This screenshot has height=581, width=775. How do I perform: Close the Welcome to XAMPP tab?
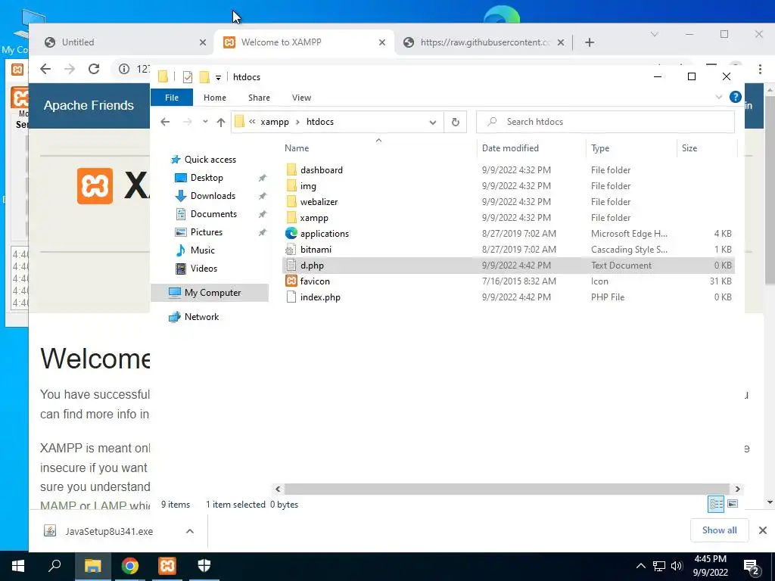pyautogui.click(x=382, y=42)
